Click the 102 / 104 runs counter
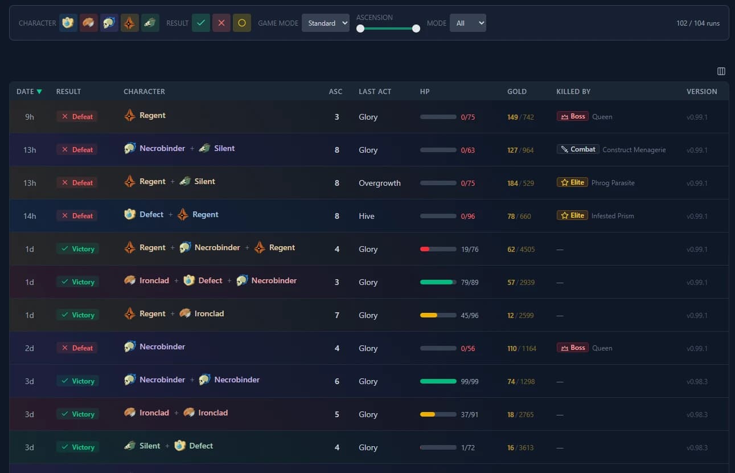The width and height of the screenshot is (735, 473). point(698,23)
